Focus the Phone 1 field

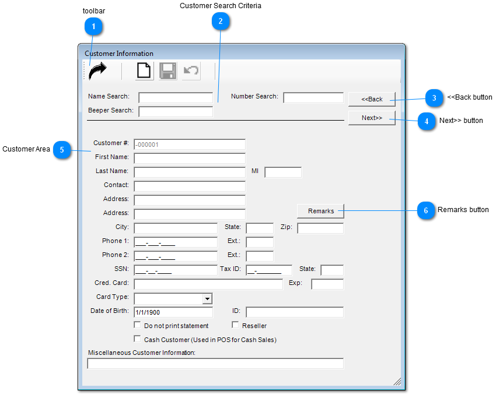click(176, 242)
